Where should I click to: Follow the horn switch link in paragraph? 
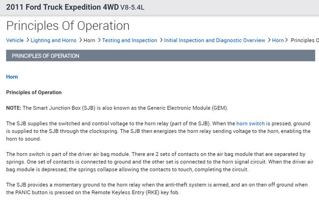coord(251,124)
